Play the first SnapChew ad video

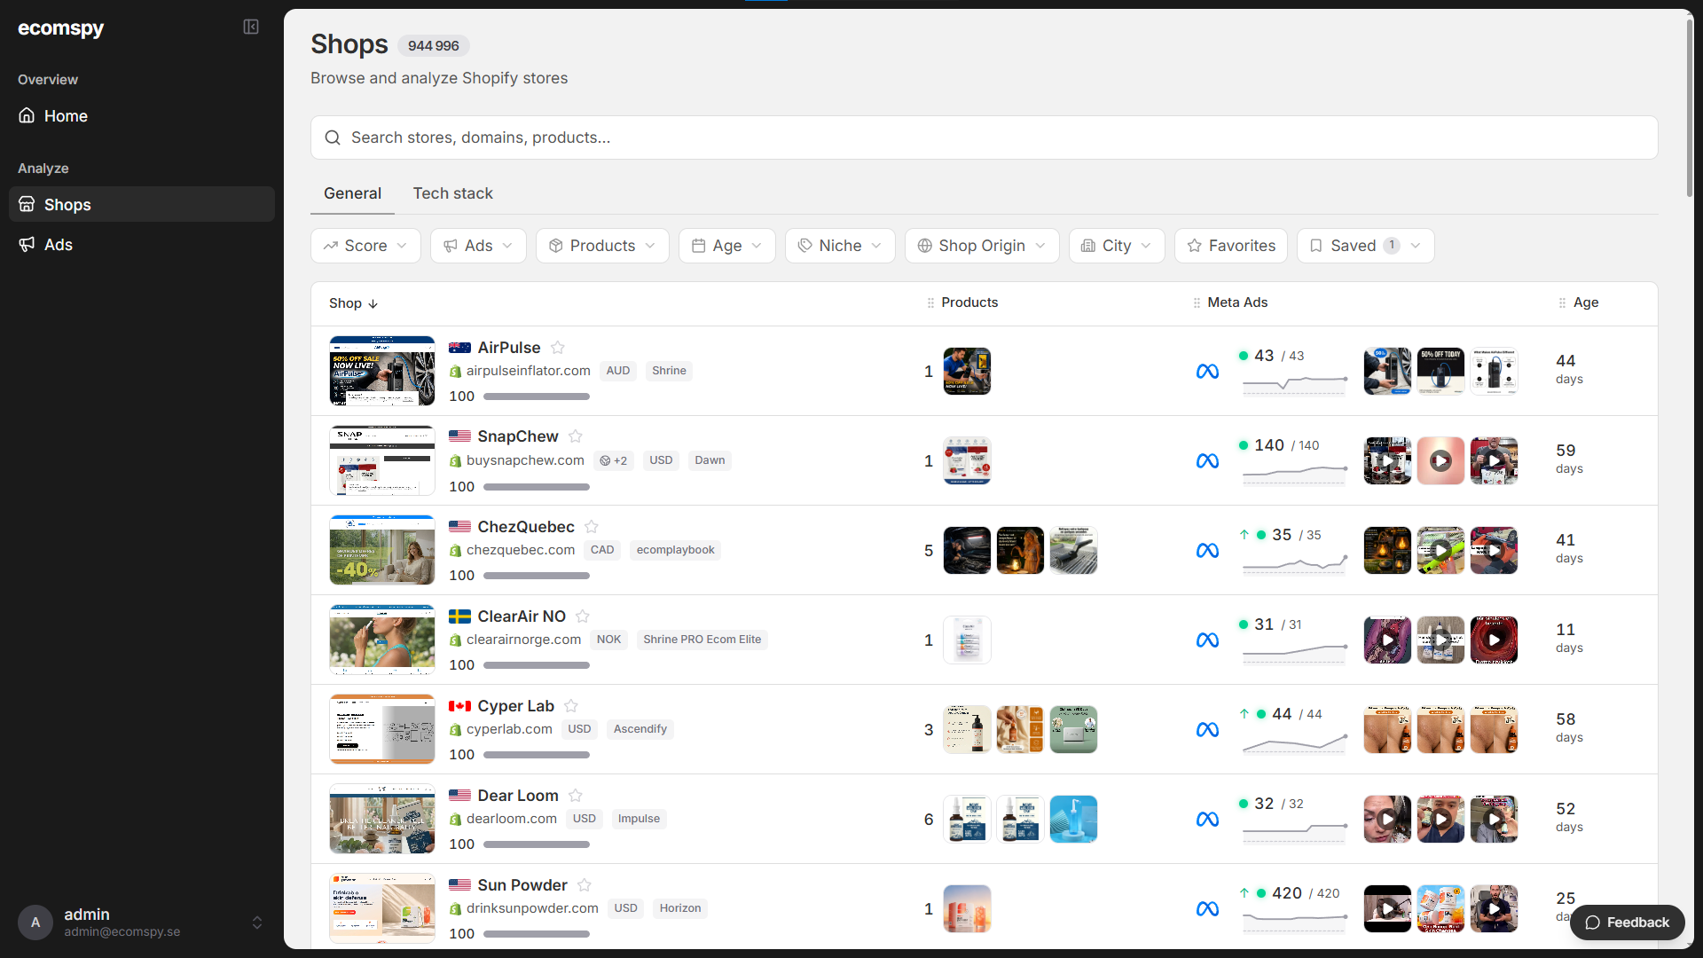point(1387,460)
